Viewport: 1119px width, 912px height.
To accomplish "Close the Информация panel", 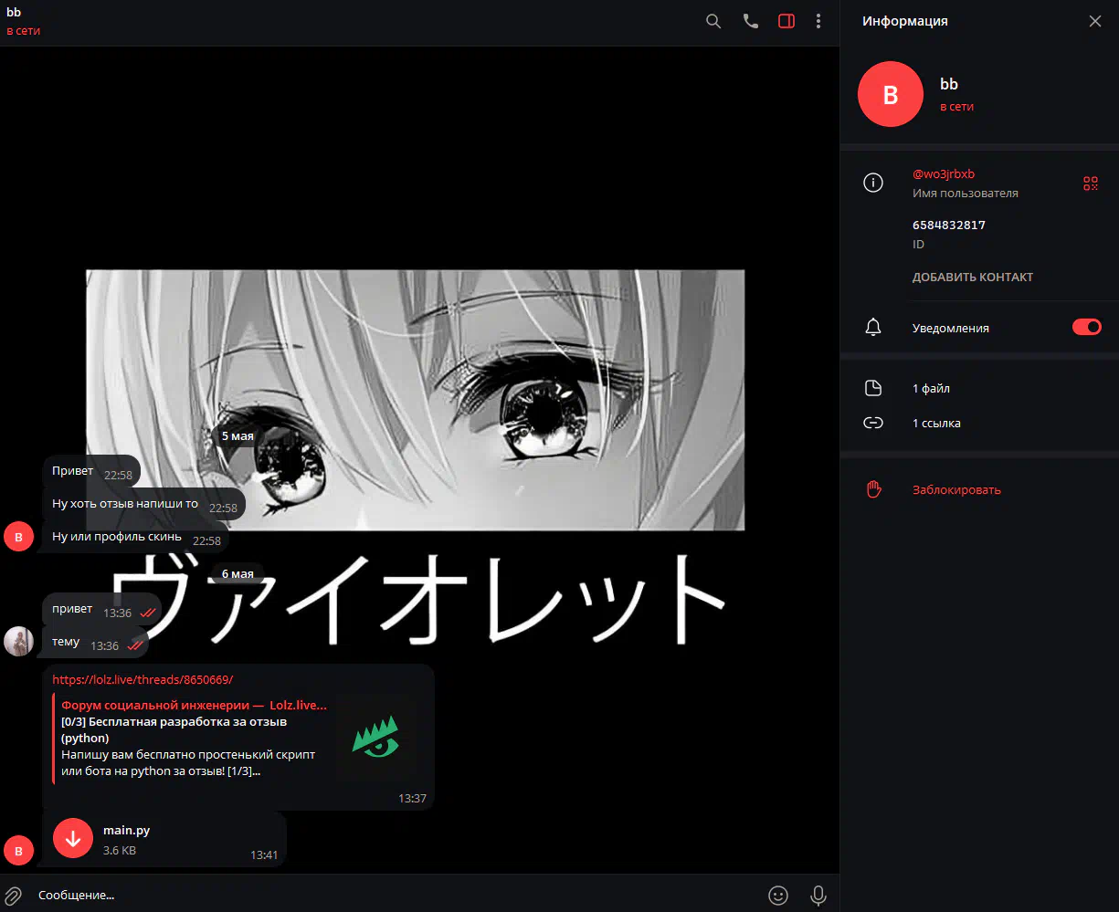I will pos(1095,21).
